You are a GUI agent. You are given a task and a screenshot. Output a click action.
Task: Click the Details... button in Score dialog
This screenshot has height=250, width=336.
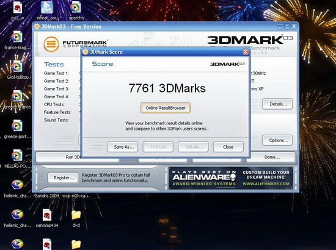(x=193, y=147)
